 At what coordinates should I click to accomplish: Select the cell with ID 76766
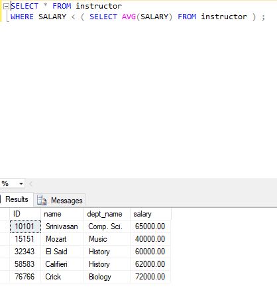coord(25,277)
